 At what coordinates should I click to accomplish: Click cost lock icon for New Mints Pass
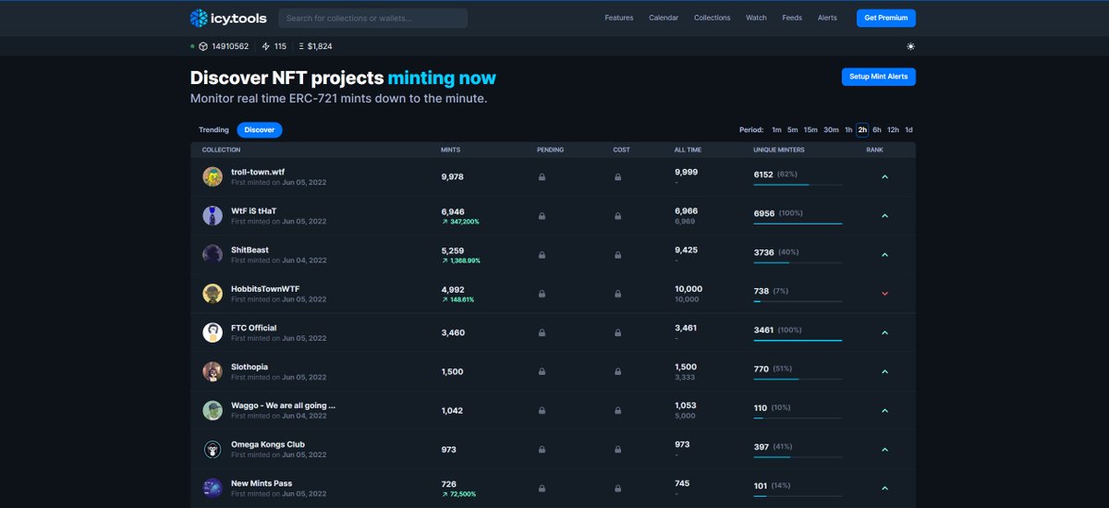coord(617,488)
